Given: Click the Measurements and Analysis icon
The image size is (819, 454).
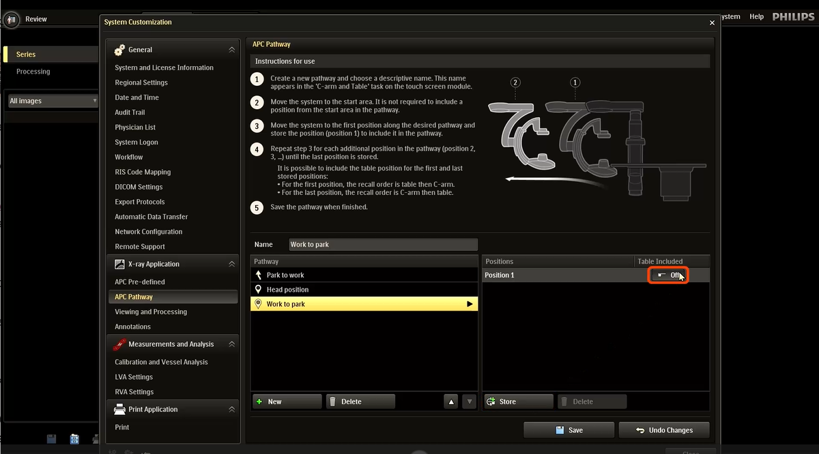Looking at the screenshot, I should (119, 344).
